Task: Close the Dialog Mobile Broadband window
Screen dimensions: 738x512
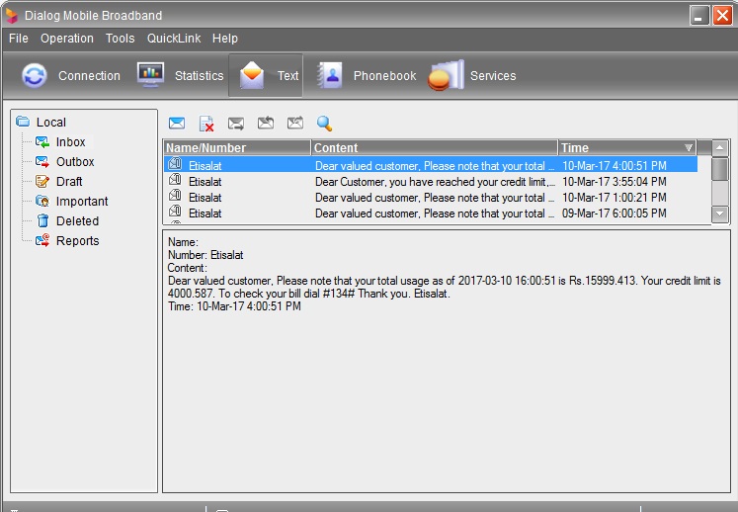Action: pos(722,15)
